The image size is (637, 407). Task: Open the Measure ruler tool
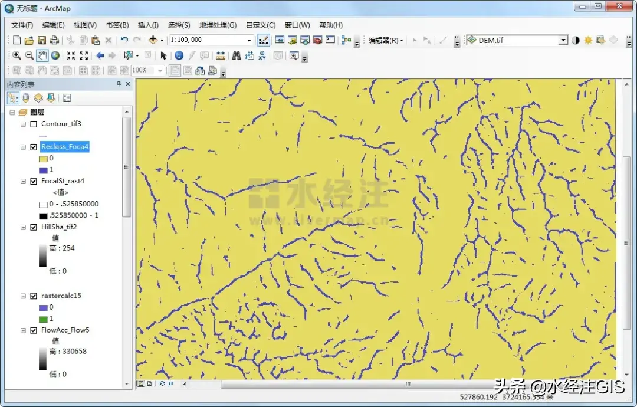[x=221, y=55]
